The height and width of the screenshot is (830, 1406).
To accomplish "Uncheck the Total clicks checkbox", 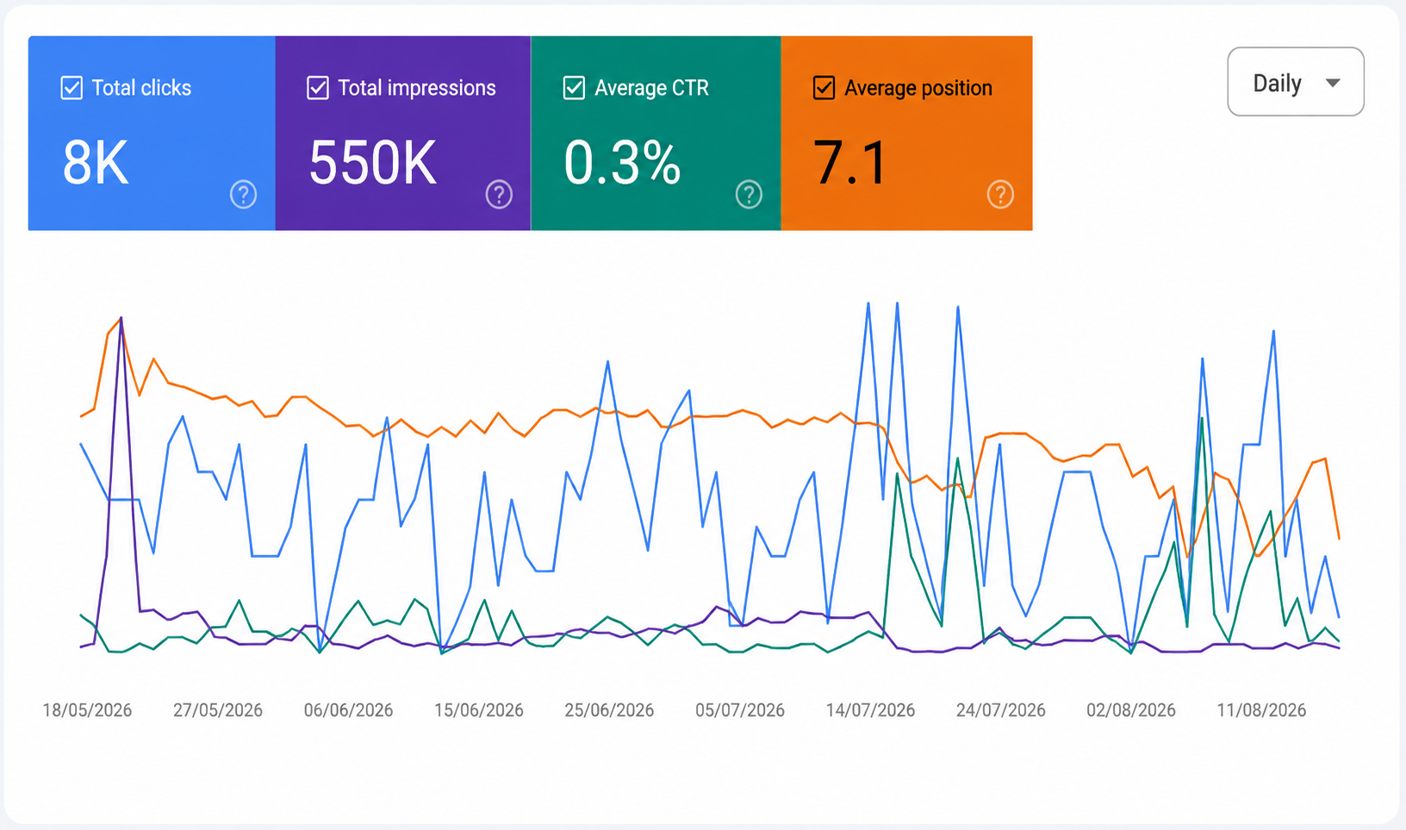I will 72,88.
